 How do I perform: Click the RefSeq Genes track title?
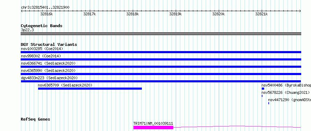36,119
